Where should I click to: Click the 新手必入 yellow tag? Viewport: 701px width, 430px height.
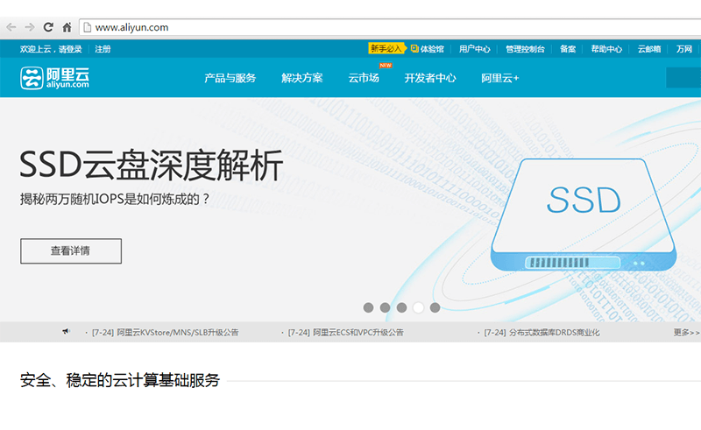point(386,48)
